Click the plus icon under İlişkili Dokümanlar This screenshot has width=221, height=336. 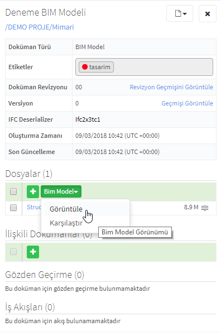pos(33,252)
